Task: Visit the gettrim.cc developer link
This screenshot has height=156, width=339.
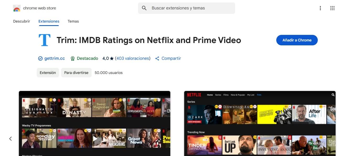Action: click(55, 58)
